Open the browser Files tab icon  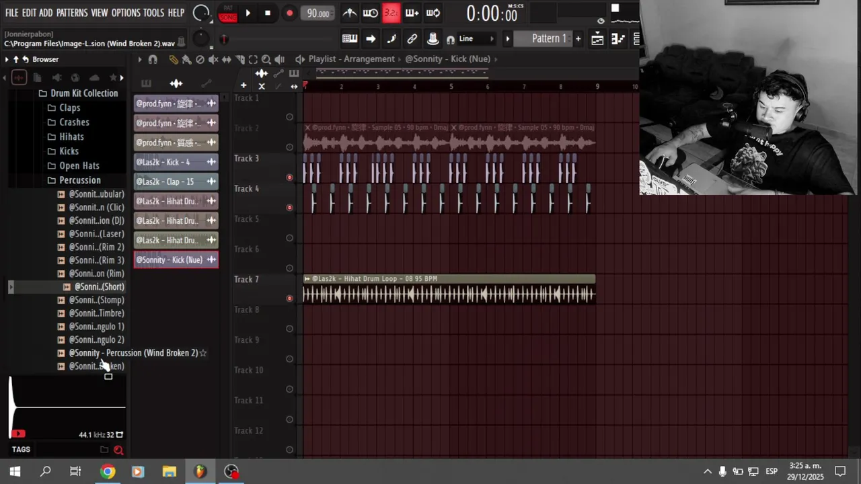[37, 78]
